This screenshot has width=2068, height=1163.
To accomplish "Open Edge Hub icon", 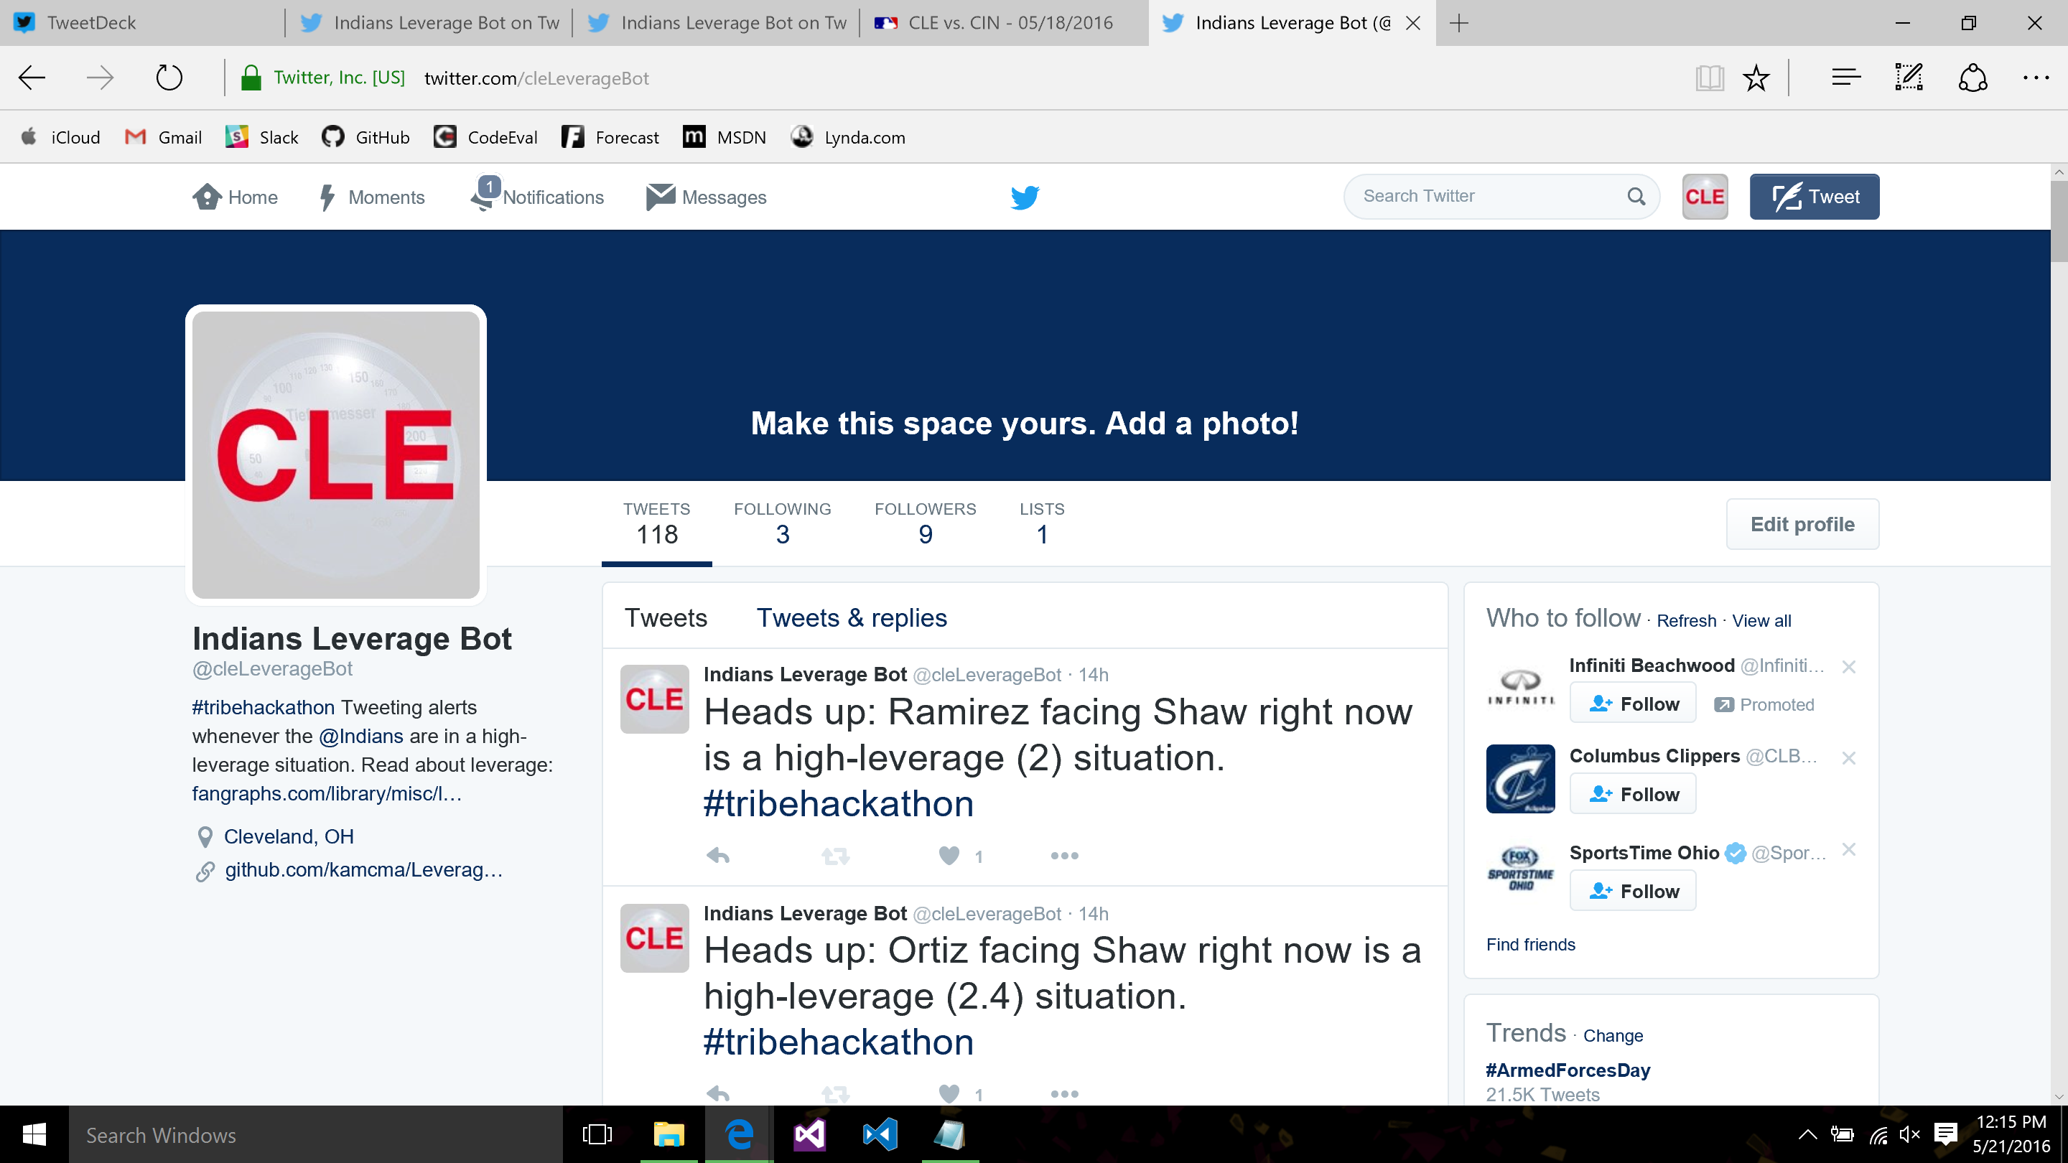I will pyautogui.click(x=1845, y=78).
